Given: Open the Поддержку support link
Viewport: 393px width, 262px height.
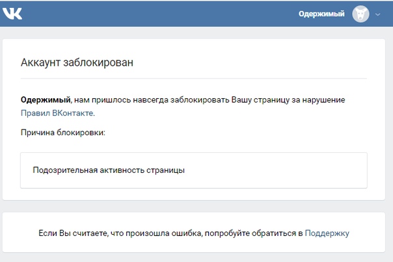Looking at the screenshot, I should tap(327, 233).
